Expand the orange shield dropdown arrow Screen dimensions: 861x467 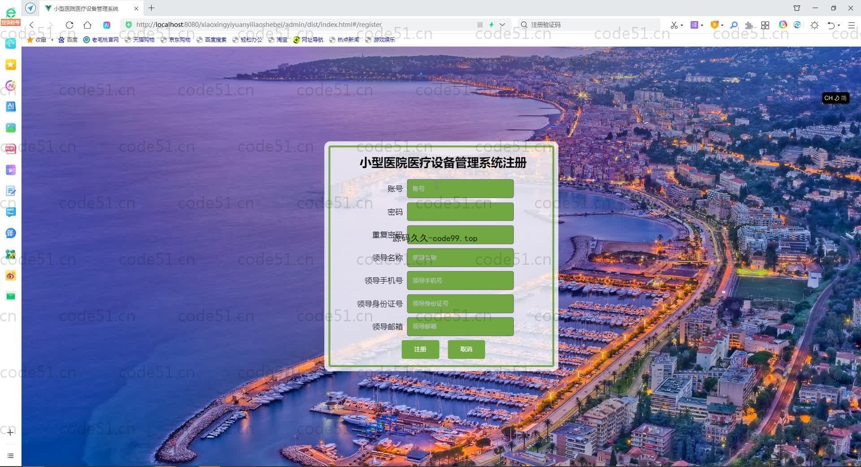722,26
